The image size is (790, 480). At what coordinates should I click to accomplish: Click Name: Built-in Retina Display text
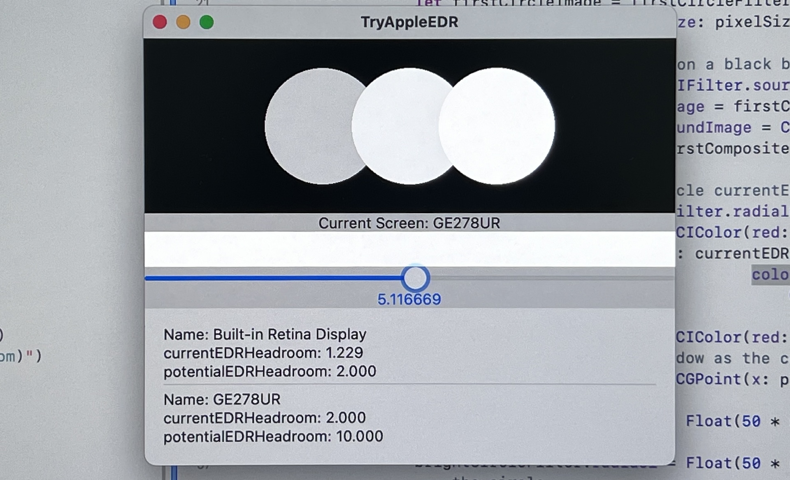(265, 334)
